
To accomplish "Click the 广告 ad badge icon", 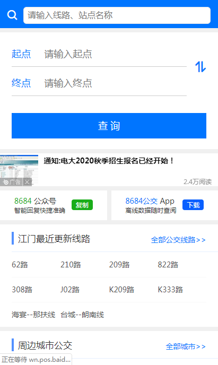I will click(11, 182).
